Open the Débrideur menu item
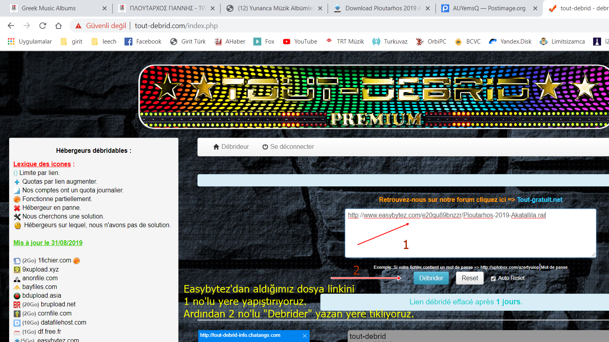The height and width of the screenshot is (342, 609). coord(231,147)
